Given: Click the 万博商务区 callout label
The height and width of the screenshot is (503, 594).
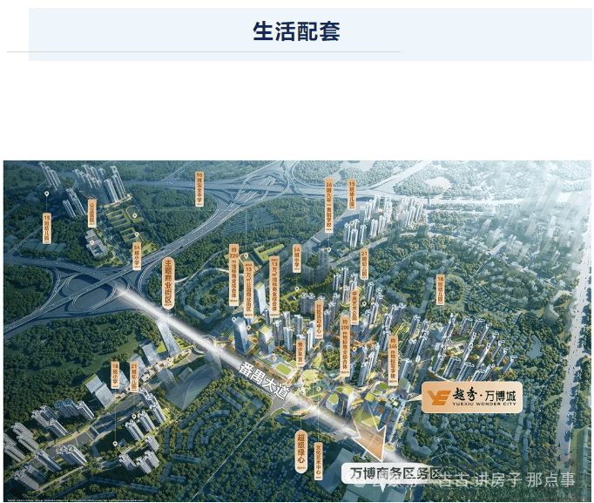Looking at the screenshot, I should pos(391,473).
